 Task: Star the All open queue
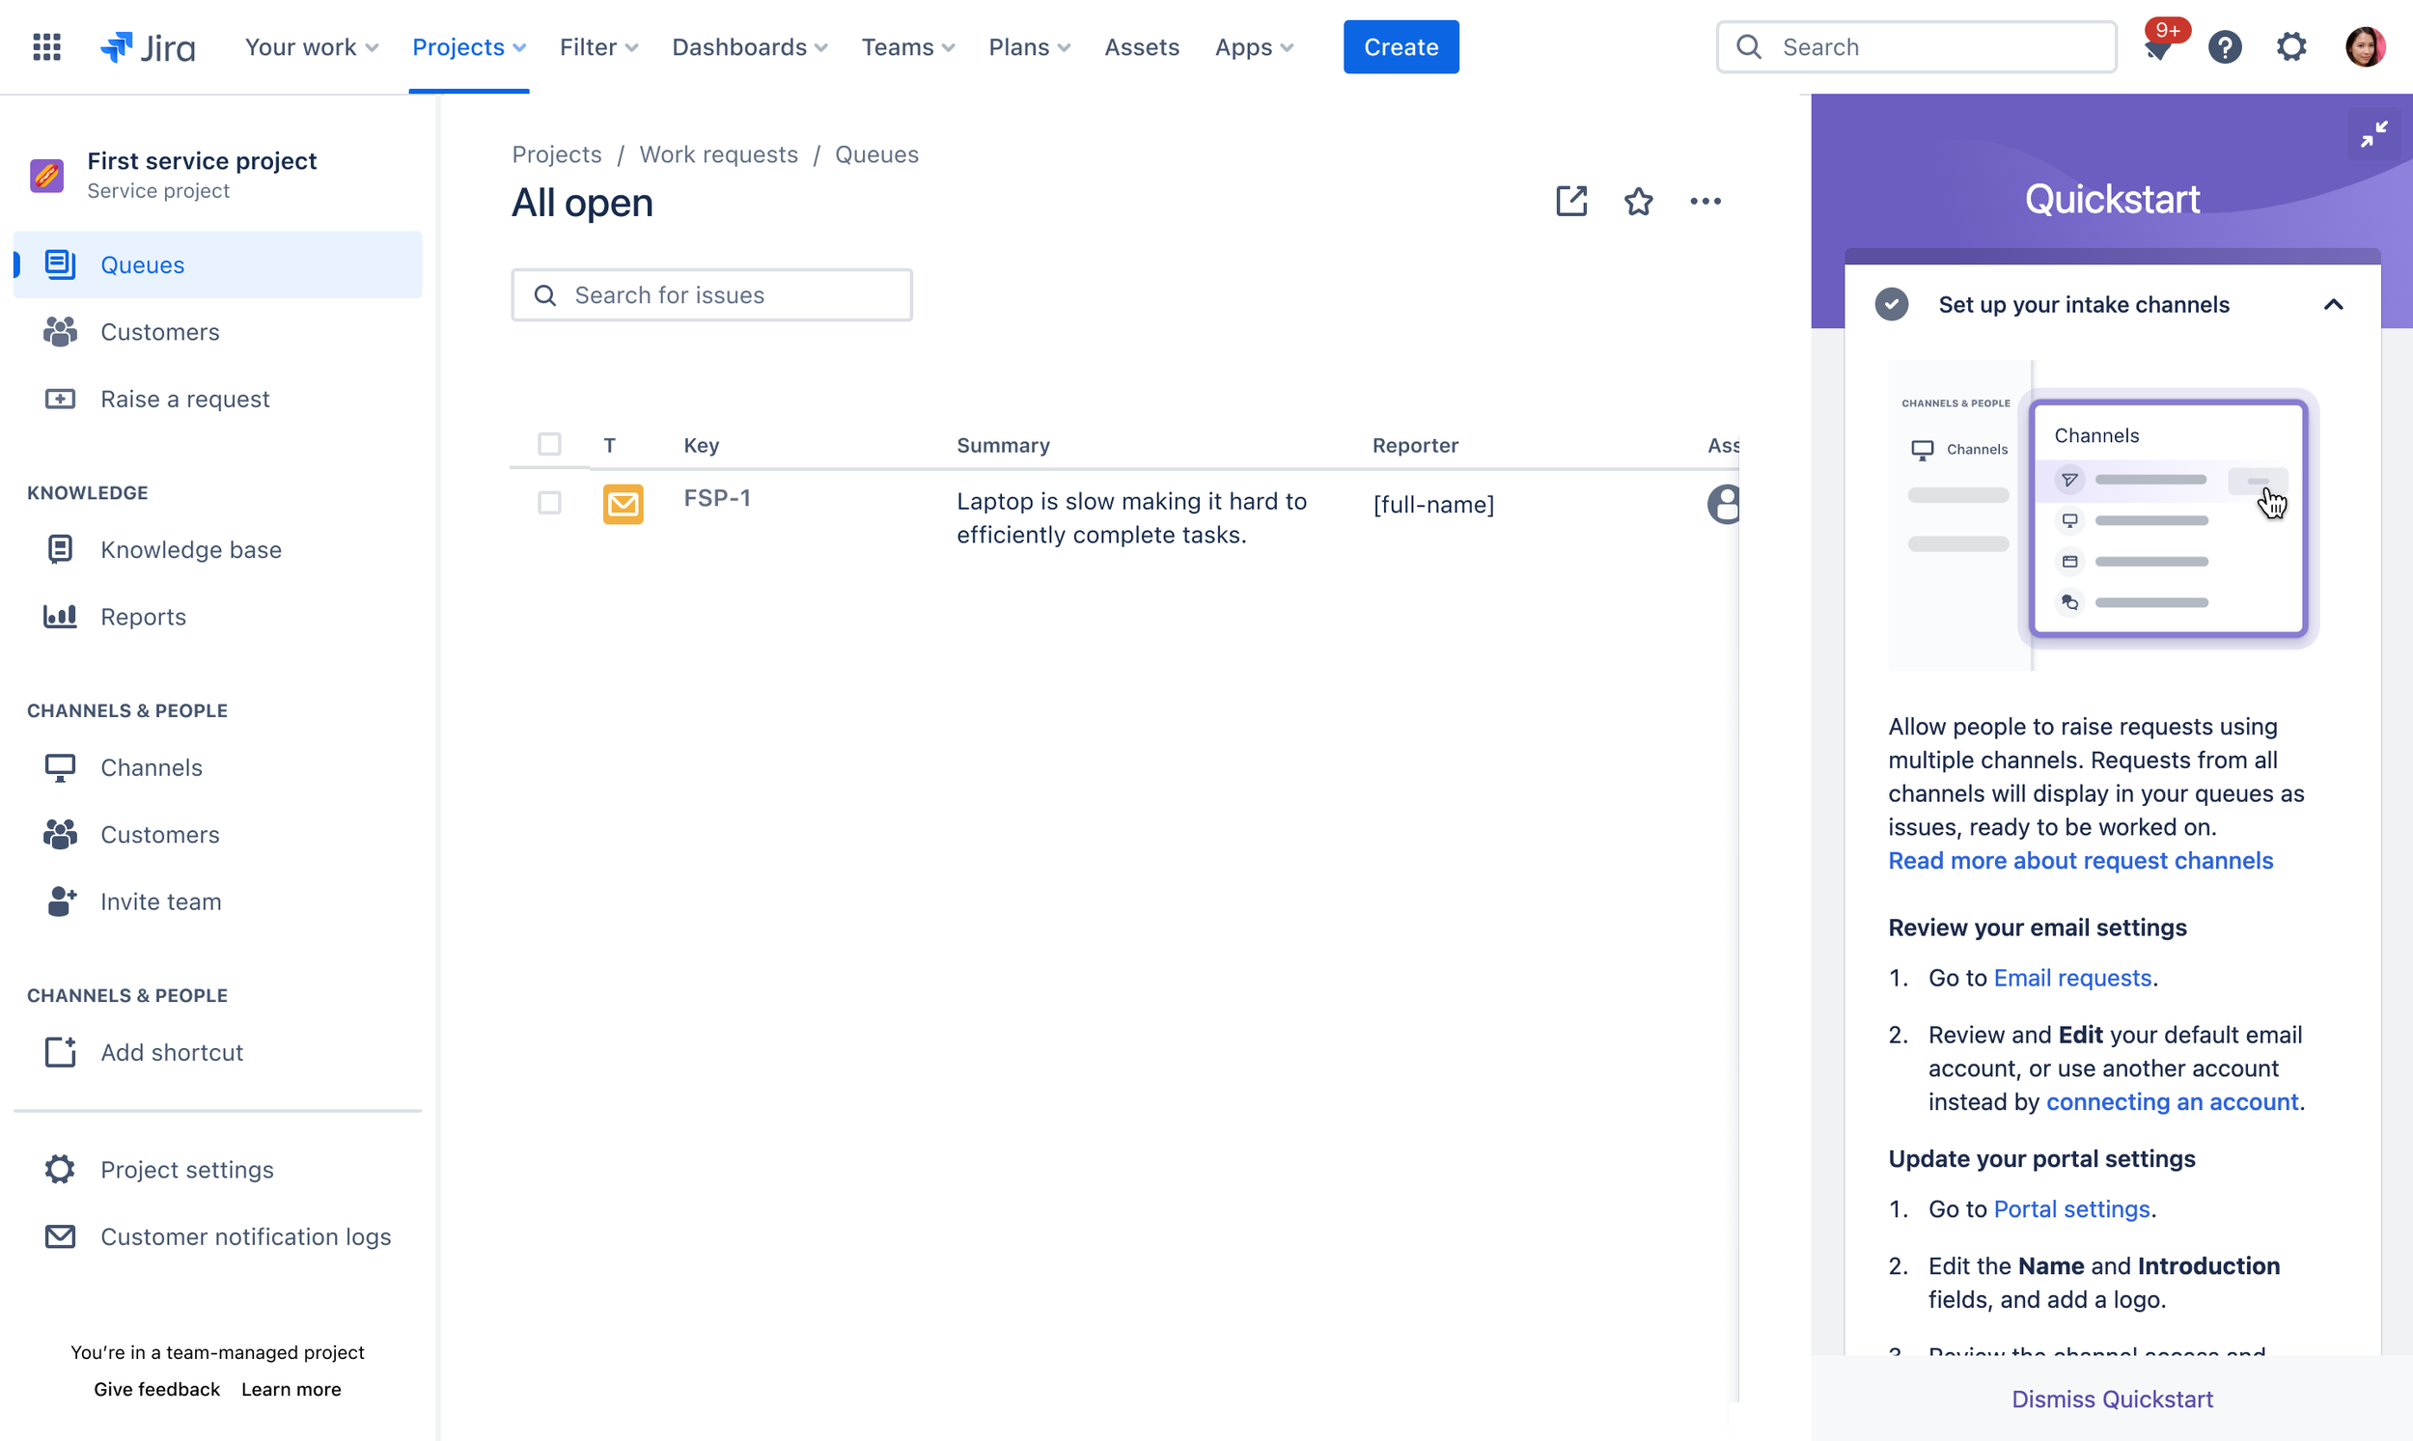point(1638,202)
